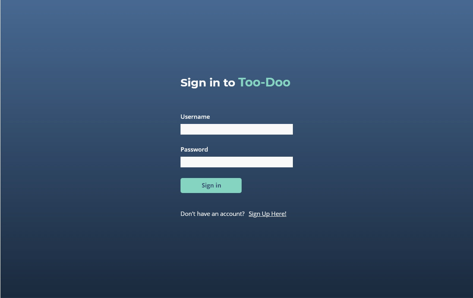Submit the form with the Sign in button
Screen dimensions: 473x298
211,186
